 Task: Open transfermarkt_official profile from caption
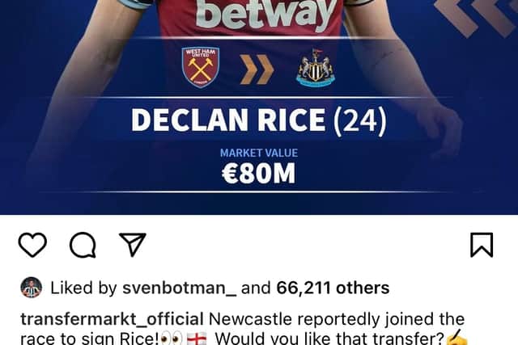[x=112, y=319]
